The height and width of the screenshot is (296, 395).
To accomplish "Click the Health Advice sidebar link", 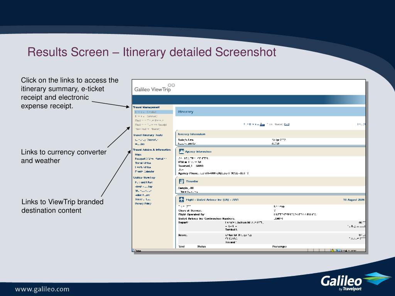I will [143, 167].
